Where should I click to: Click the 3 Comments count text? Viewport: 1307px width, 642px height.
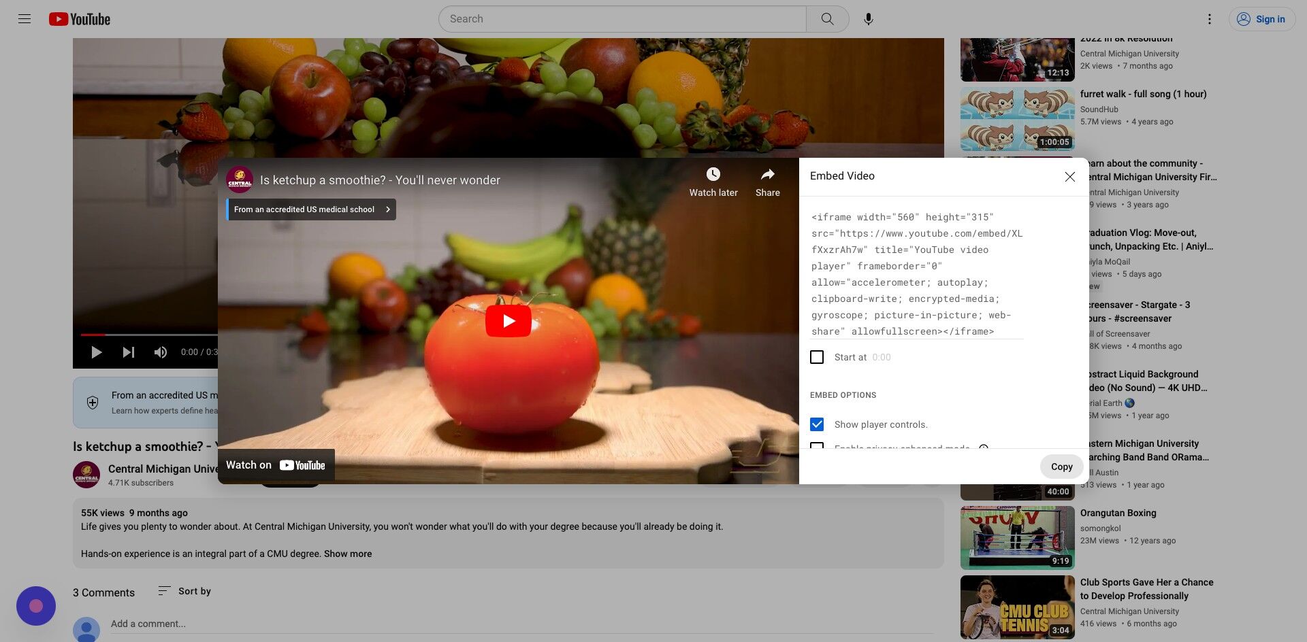coord(103,592)
